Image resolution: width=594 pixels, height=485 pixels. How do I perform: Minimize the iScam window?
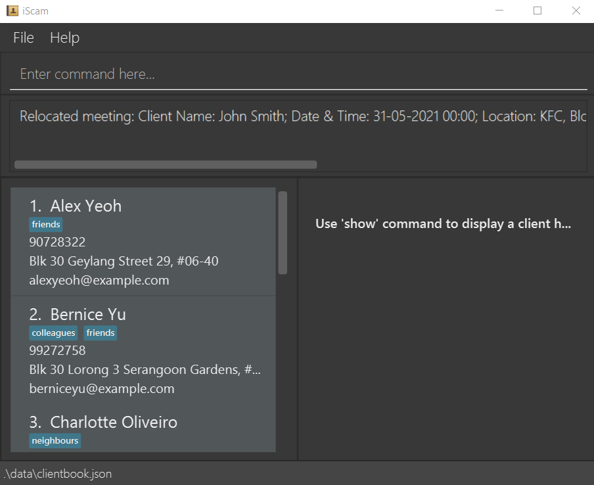pos(499,11)
